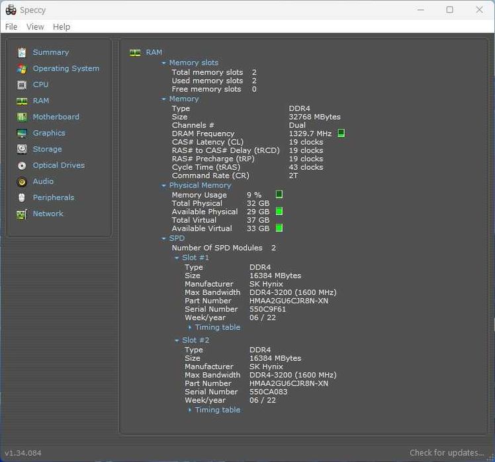Image resolution: width=495 pixels, height=462 pixels.
Task: Click the Peripherals mouse icon
Action: click(x=22, y=198)
